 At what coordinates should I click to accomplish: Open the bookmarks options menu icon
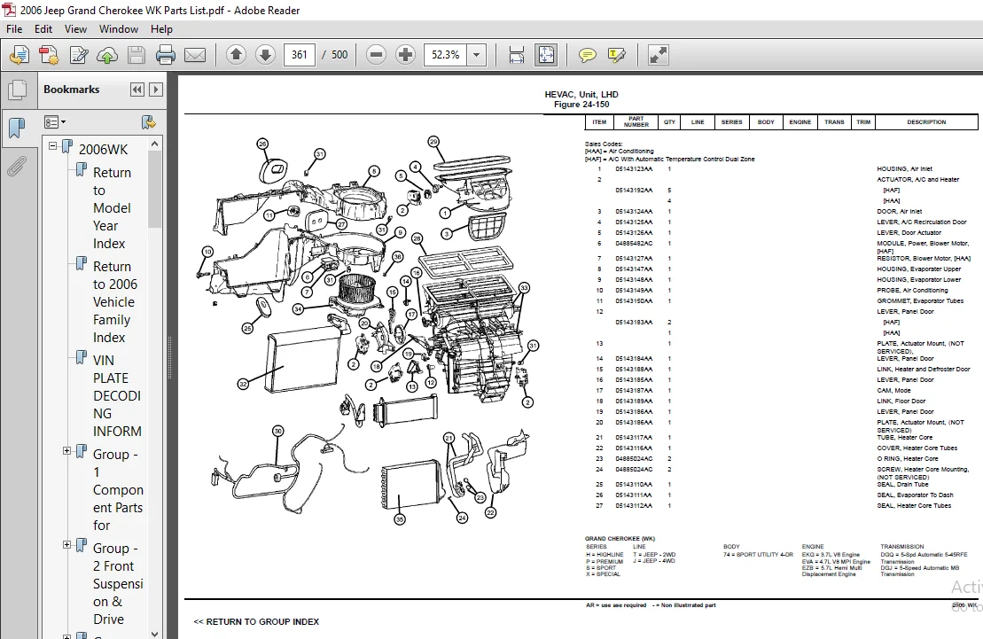point(55,122)
